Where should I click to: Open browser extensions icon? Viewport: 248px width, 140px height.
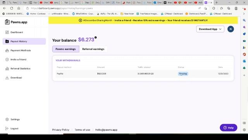214,8
